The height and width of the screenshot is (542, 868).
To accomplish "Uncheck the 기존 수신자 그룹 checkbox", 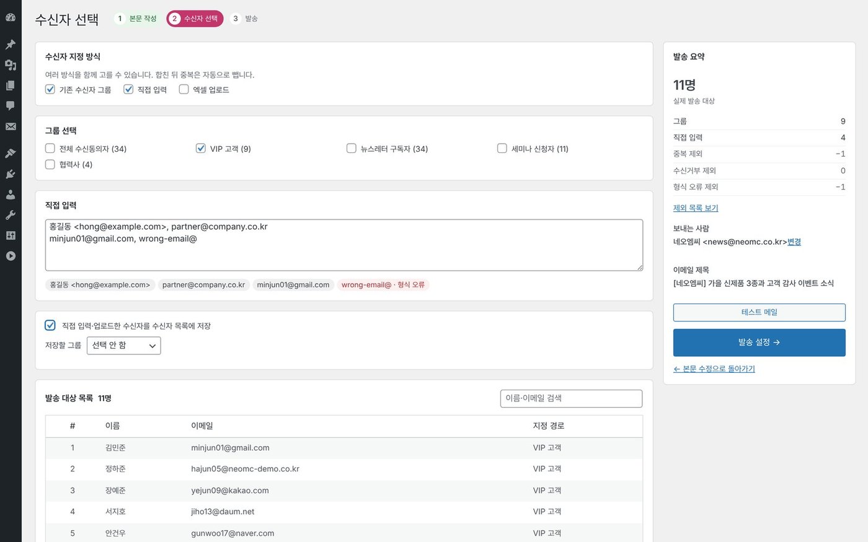I will click(50, 89).
